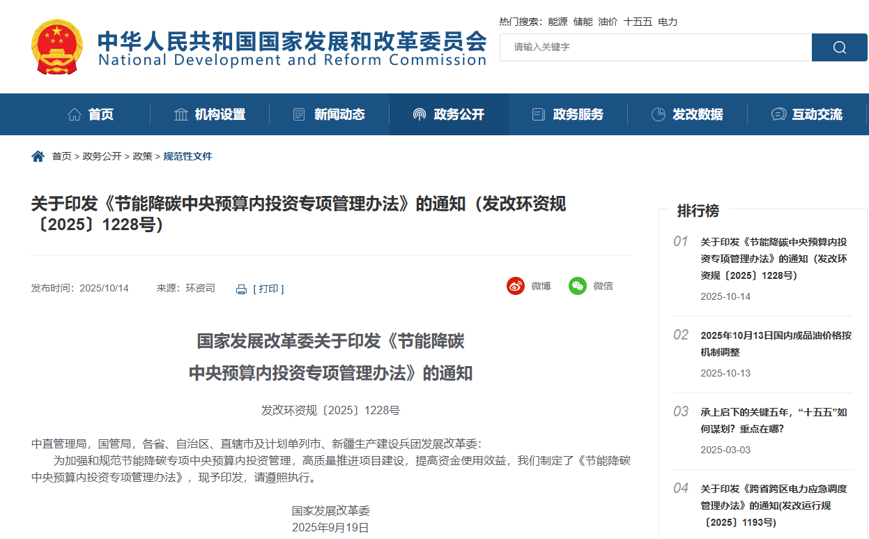869x539 pixels.
Task: Click the 油价 hot search keyword
Action: click(x=609, y=22)
